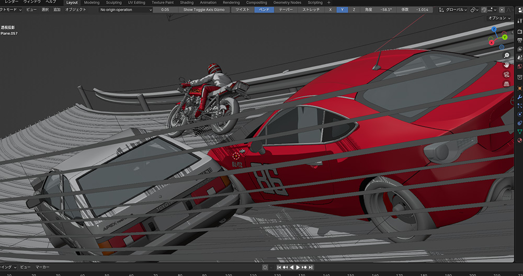523x276 pixels.
Task: Jump to previous keyframe
Action: coord(286,267)
